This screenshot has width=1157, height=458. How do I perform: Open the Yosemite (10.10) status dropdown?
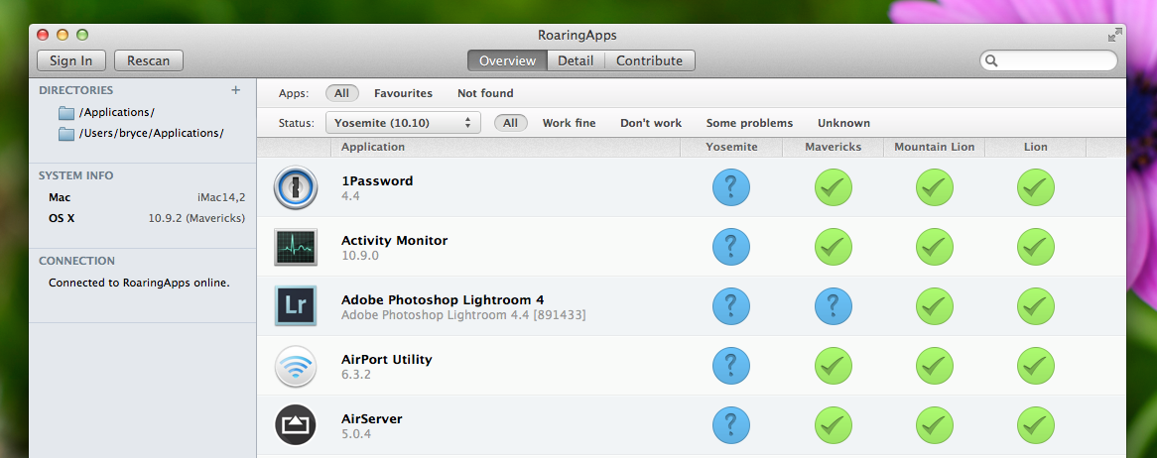tap(403, 122)
